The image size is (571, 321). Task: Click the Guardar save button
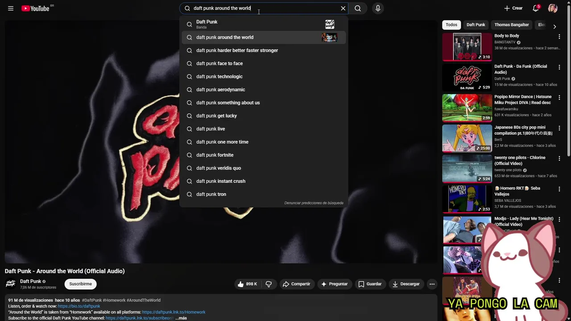tap(370, 284)
